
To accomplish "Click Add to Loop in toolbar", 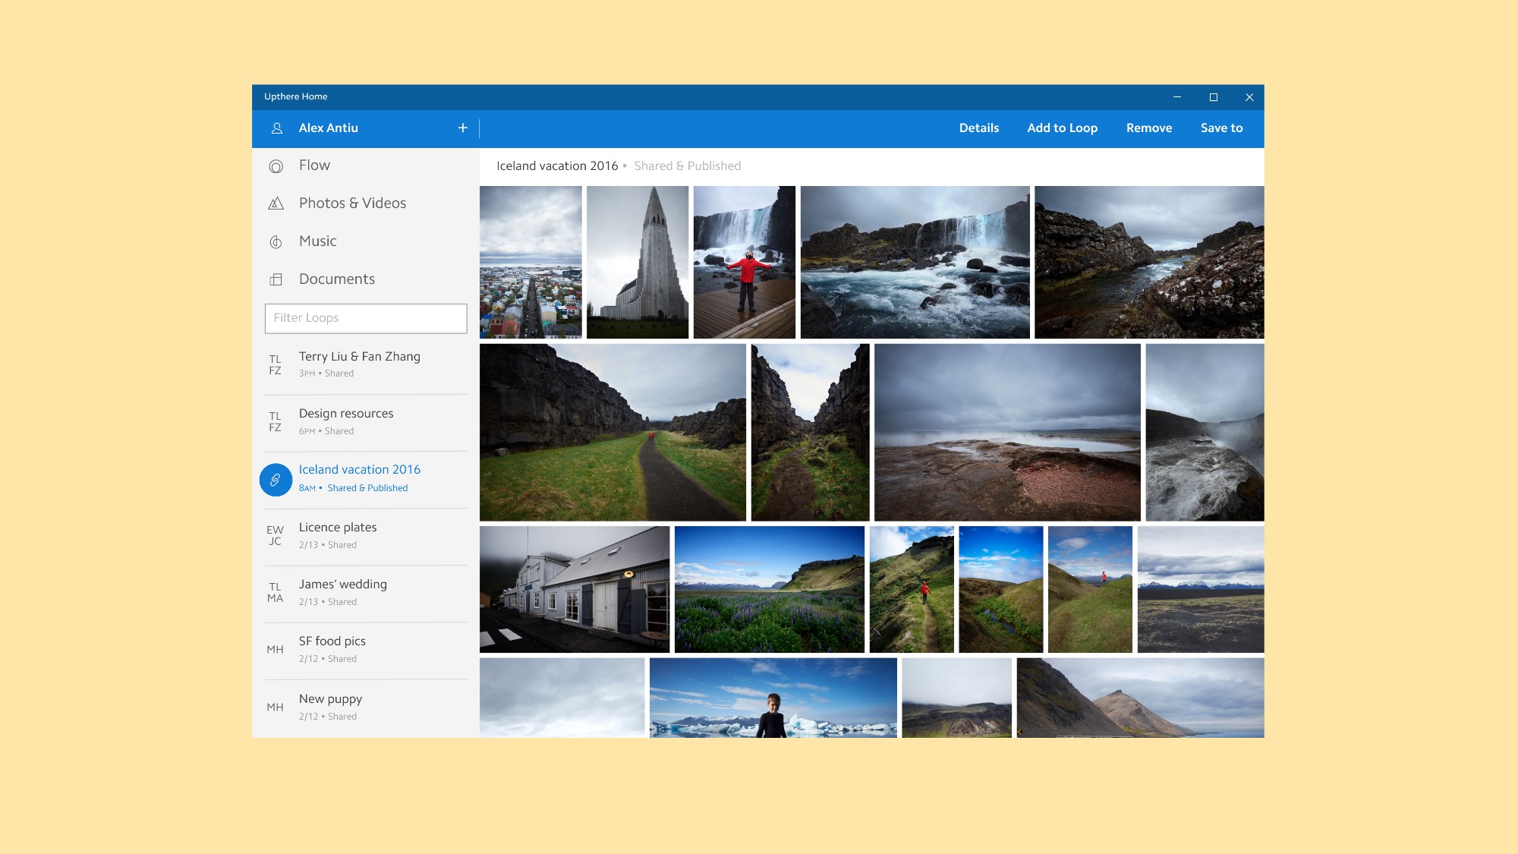I will 1062,128.
